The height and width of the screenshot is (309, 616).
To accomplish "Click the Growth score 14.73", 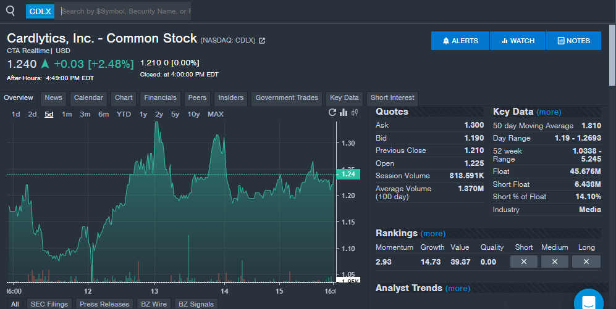I will (431, 262).
